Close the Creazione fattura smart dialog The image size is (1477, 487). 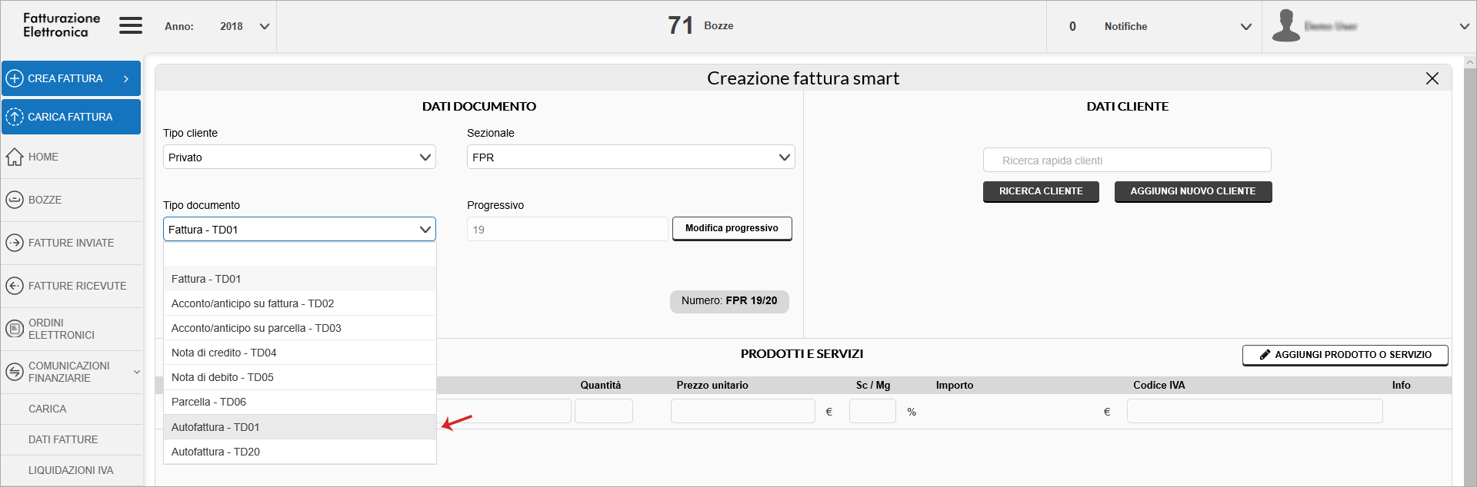tap(1432, 78)
